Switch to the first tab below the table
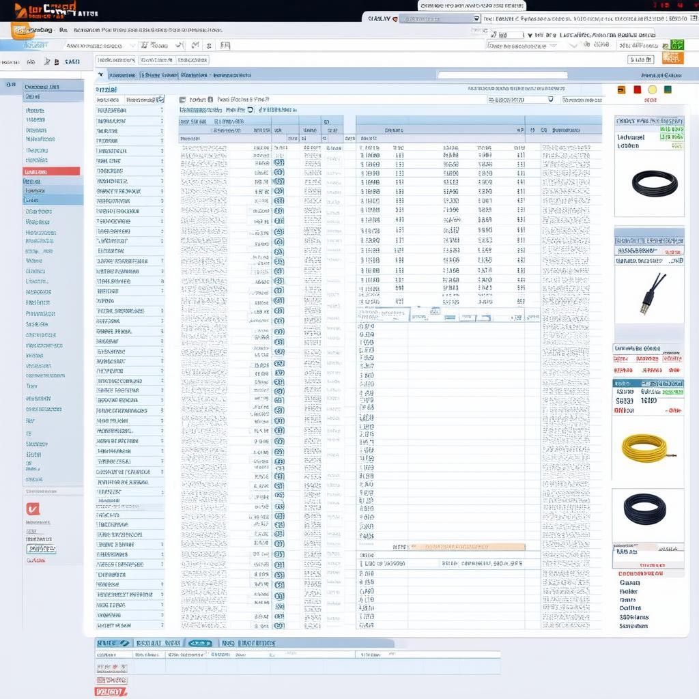 click(x=113, y=643)
